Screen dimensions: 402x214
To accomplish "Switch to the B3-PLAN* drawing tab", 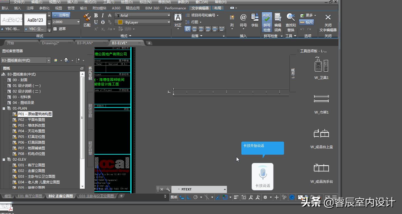I will tap(85, 43).
